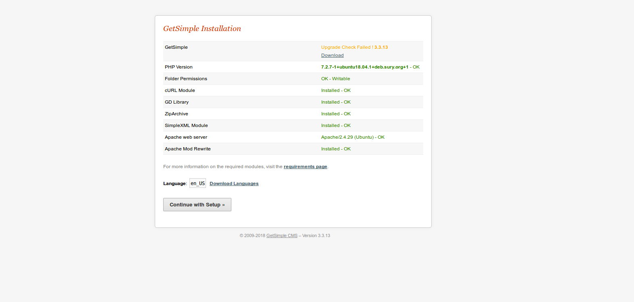Click the 'Apache web server' row label
Image resolution: width=634 pixels, height=302 pixels.
tap(186, 137)
